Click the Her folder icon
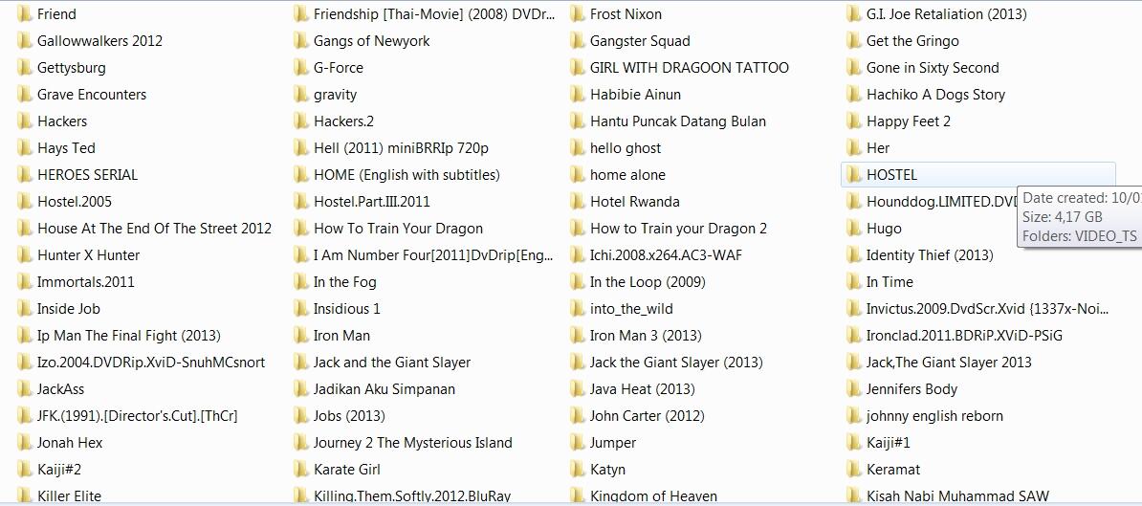This screenshot has width=1142, height=506. pyautogui.click(x=853, y=148)
